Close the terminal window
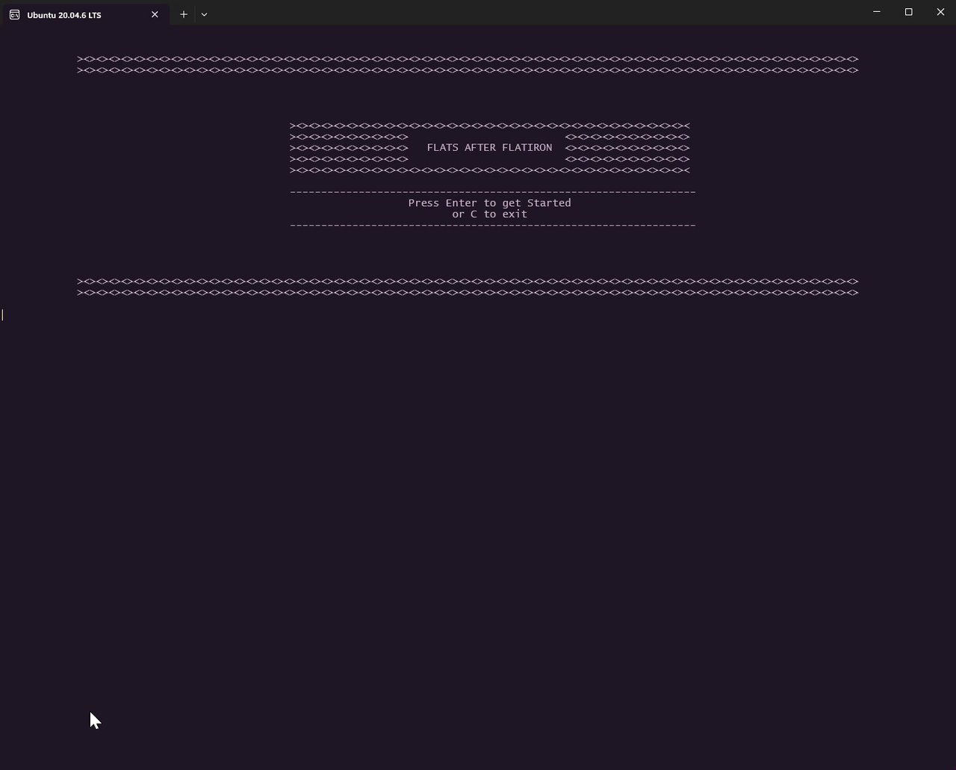956x770 pixels. pyautogui.click(x=940, y=12)
